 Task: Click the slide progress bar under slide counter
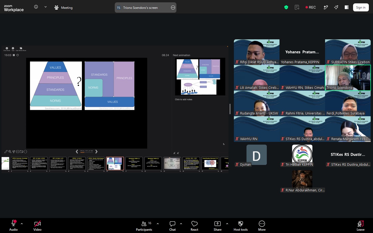pyautogui.click(x=87, y=152)
